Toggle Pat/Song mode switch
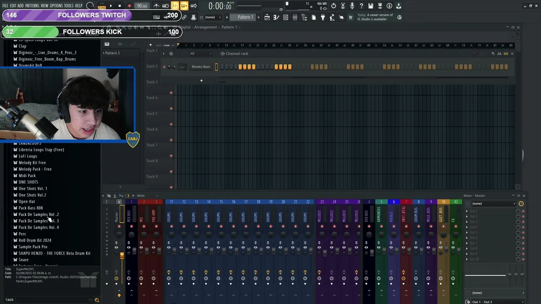This screenshot has height=304, width=541. [x=101, y=5]
